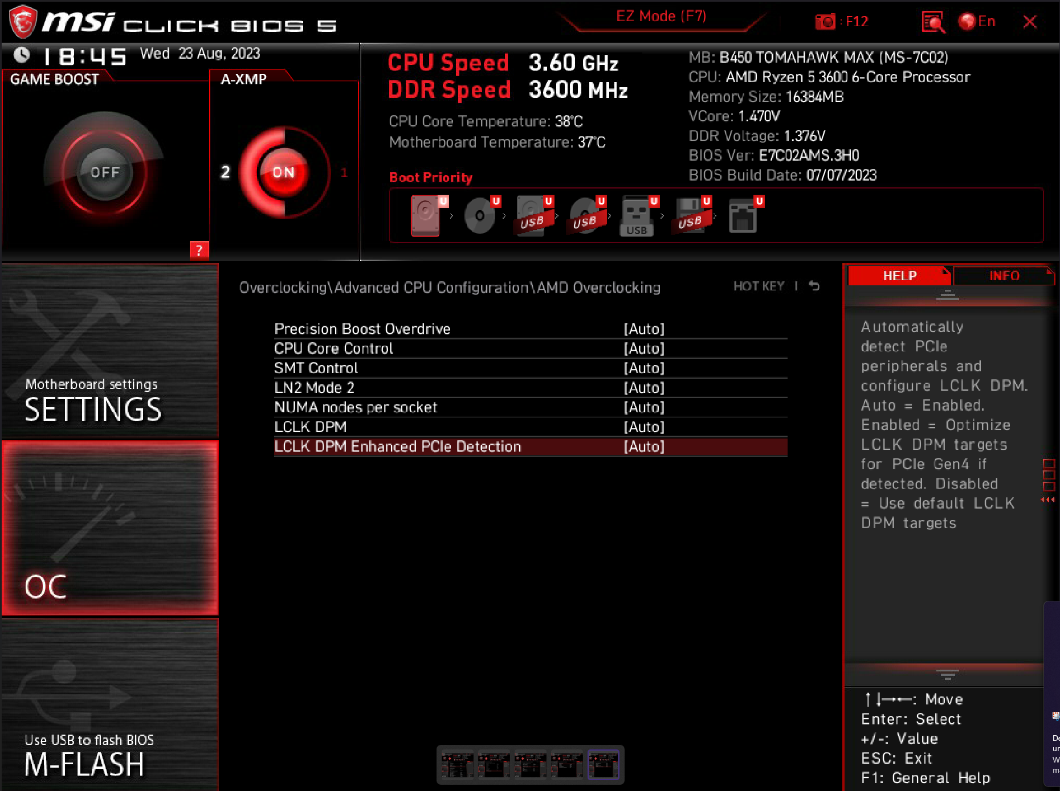Viewport: 1060px width, 791px height.
Task: Select the optical disc boot device icon
Action: tap(480, 215)
